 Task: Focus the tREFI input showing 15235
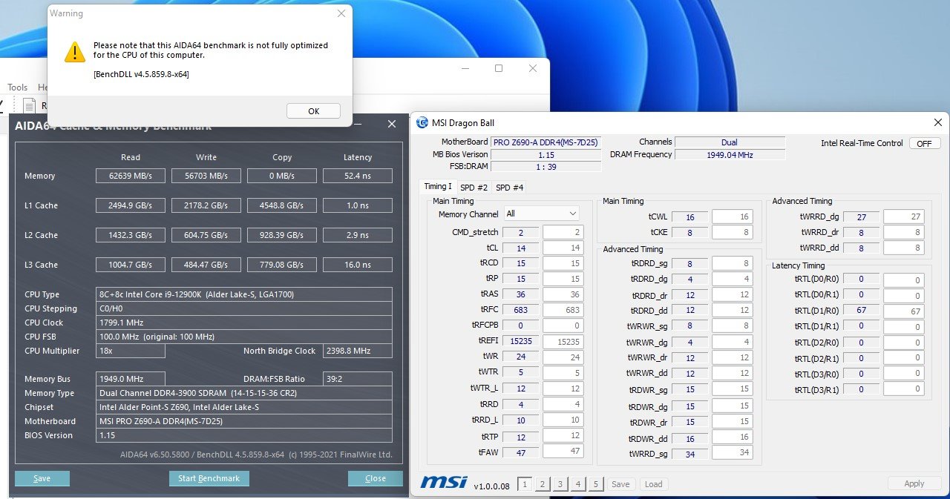point(563,341)
